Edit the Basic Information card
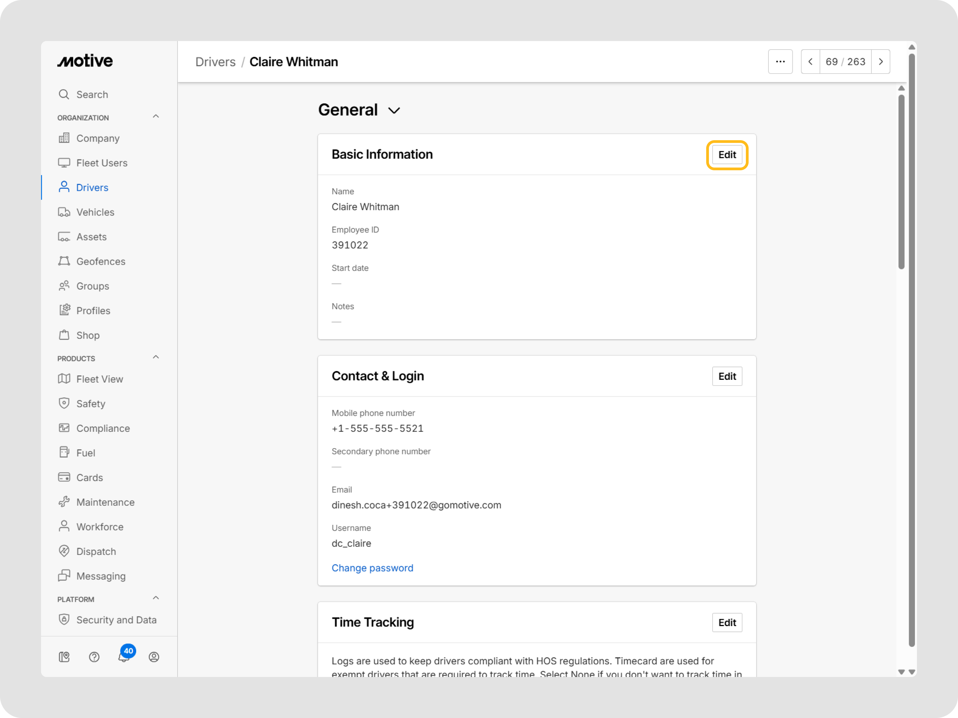The image size is (958, 718). (727, 155)
